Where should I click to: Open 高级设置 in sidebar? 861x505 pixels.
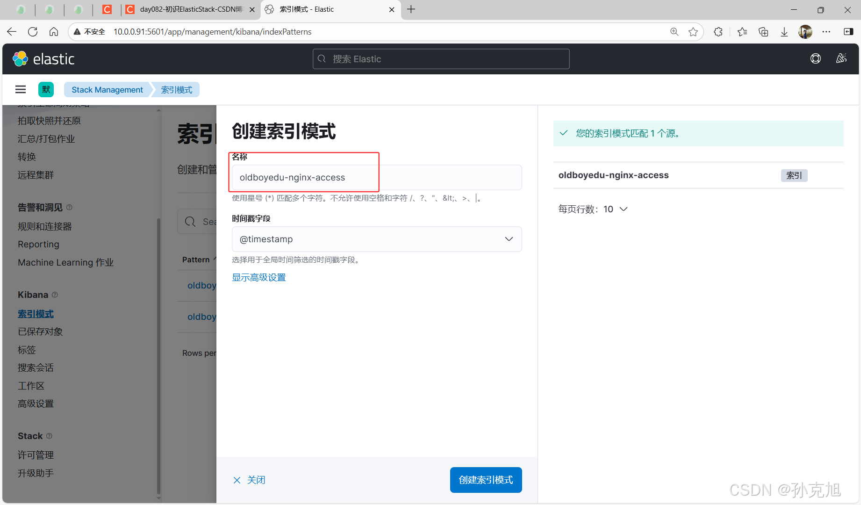[x=36, y=404]
